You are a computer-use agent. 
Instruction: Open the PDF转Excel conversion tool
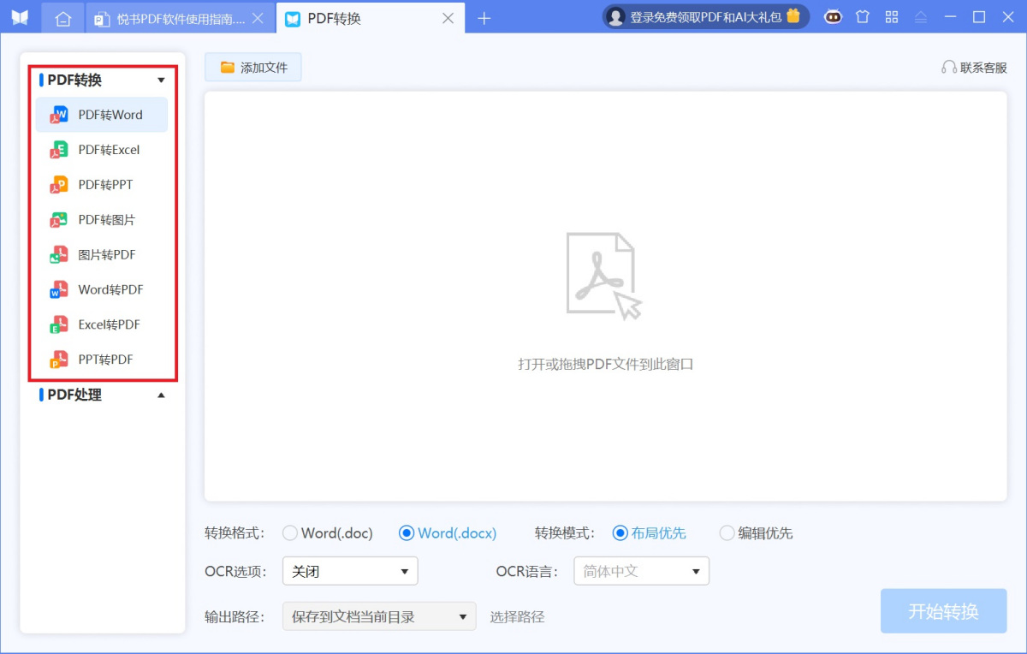click(101, 149)
